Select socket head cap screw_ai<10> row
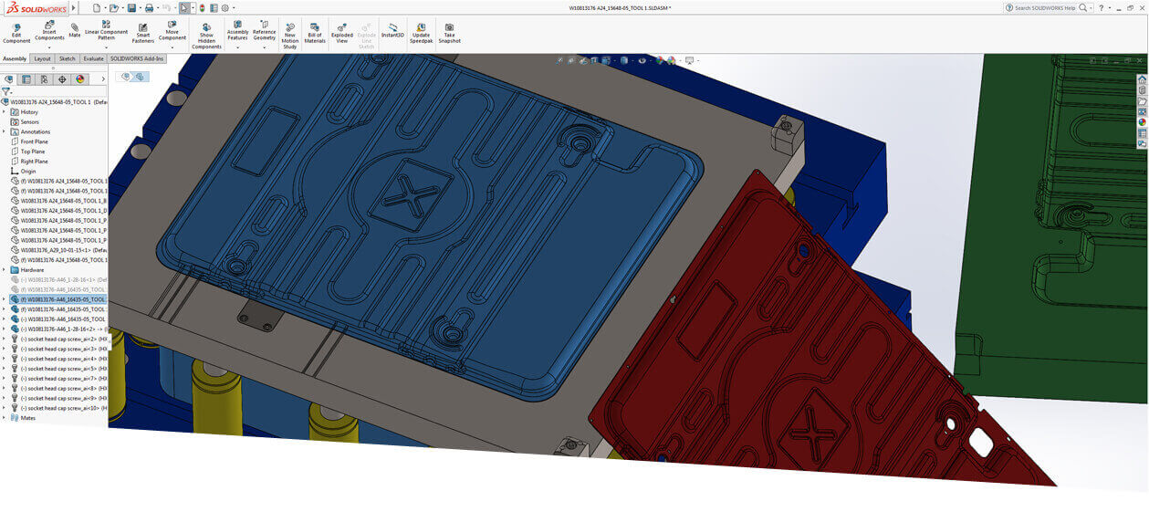This screenshot has height=512, width=1149. (x=58, y=408)
